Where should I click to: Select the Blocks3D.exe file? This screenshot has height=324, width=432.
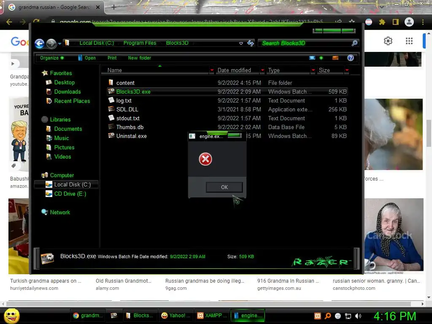click(x=227, y=92)
